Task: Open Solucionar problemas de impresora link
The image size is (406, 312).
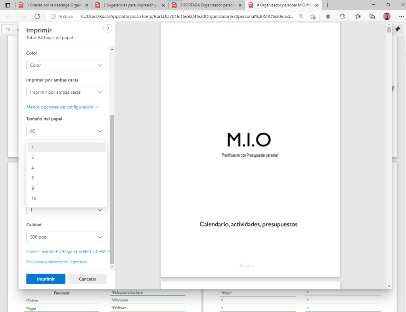Action: point(56,262)
